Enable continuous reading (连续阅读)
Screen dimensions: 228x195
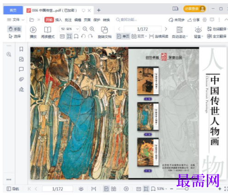(158, 36)
